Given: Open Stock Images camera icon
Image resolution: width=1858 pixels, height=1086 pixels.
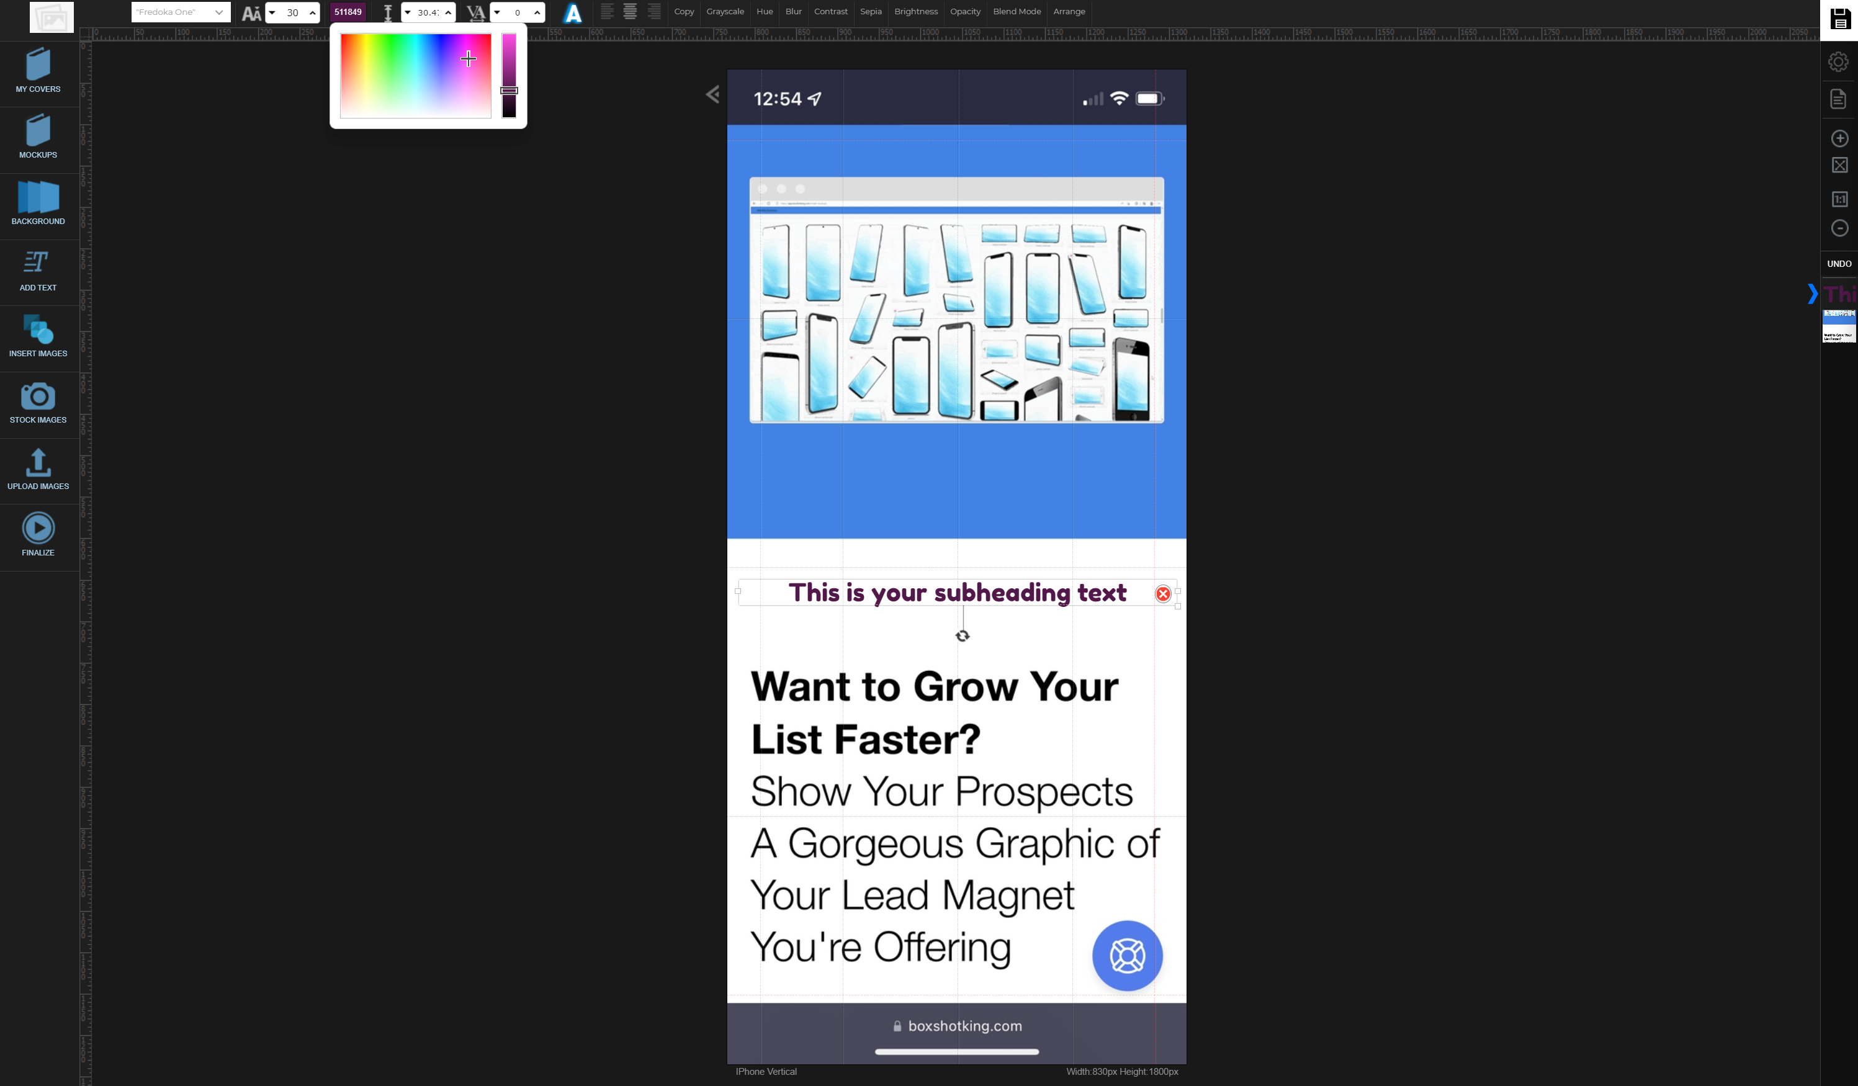Looking at the screenshot, I should (38, 397).
